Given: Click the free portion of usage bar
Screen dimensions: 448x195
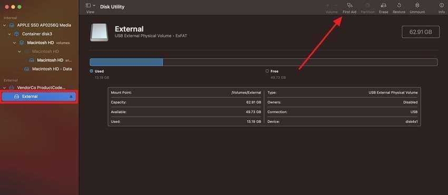Looking at the screenshot, I should coord(300,62).
